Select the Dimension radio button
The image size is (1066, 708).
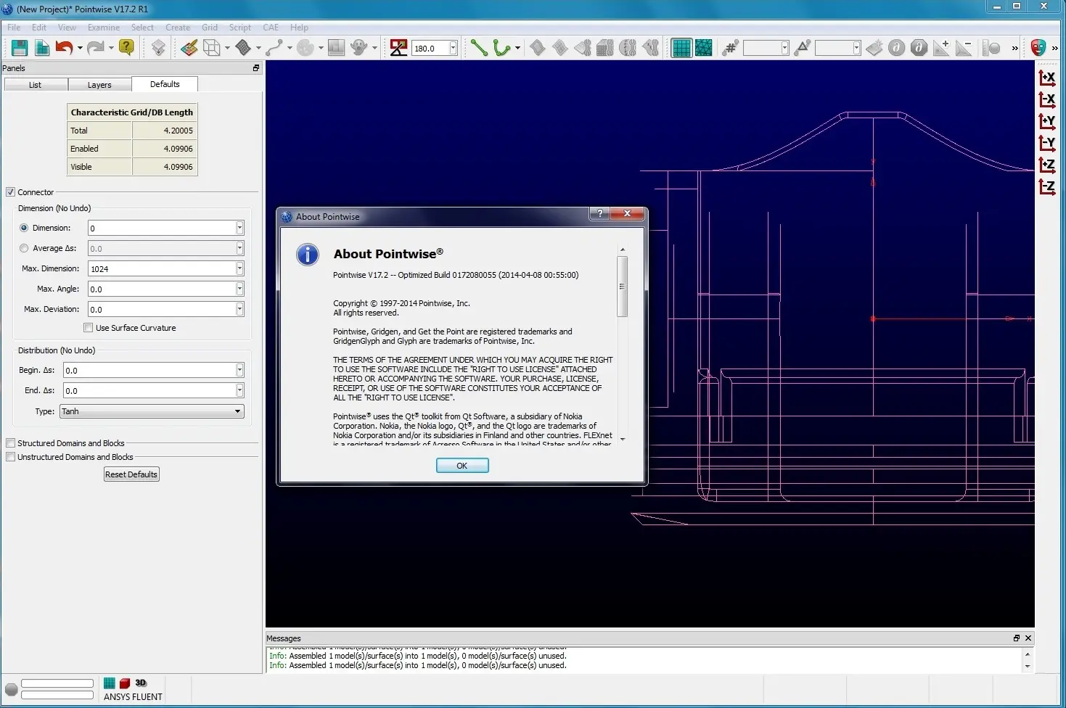coord(24,228)
